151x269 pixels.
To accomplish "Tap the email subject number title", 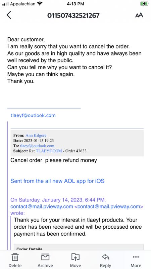I will coord(73,15).
